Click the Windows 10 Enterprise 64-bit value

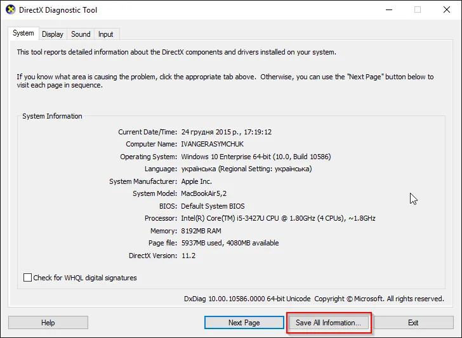tap(256, 157)
